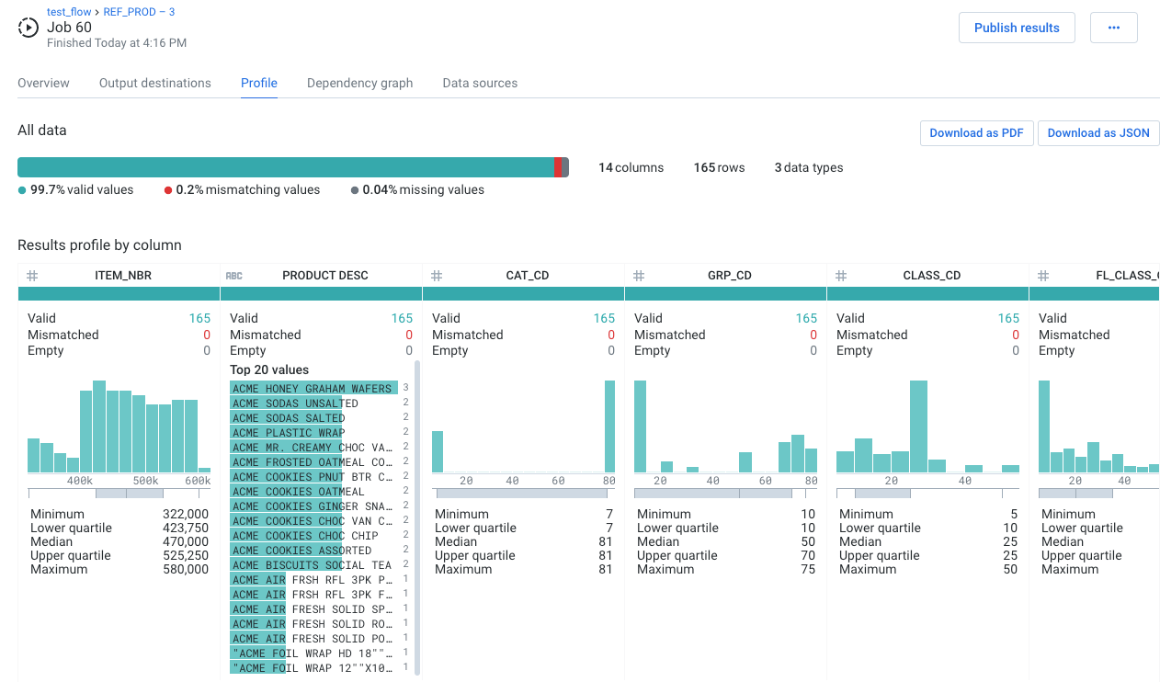
Task: Open the Output destinations tab
Action: (155, 83)
